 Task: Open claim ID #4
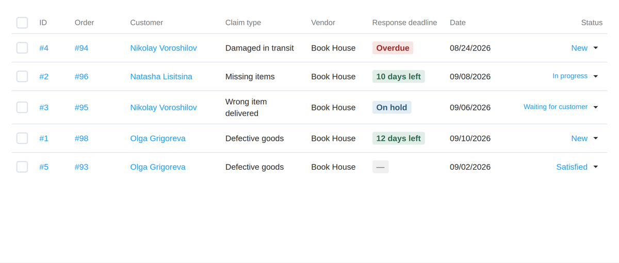click(x=44, y=48)
